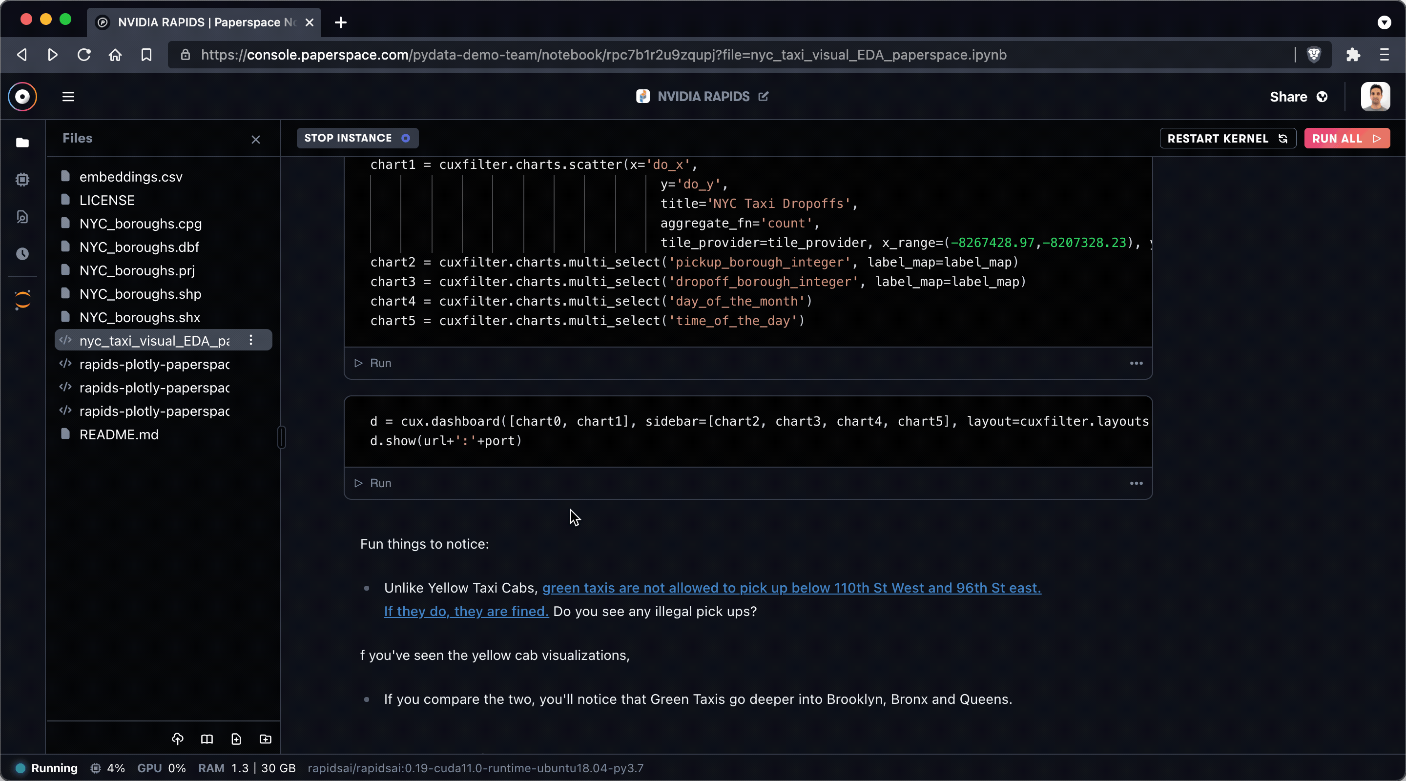The height and width of the screenshot is (781, 1406).
Task: Open the more options menu of the dashboard cell
Action: click(1136, 483)
